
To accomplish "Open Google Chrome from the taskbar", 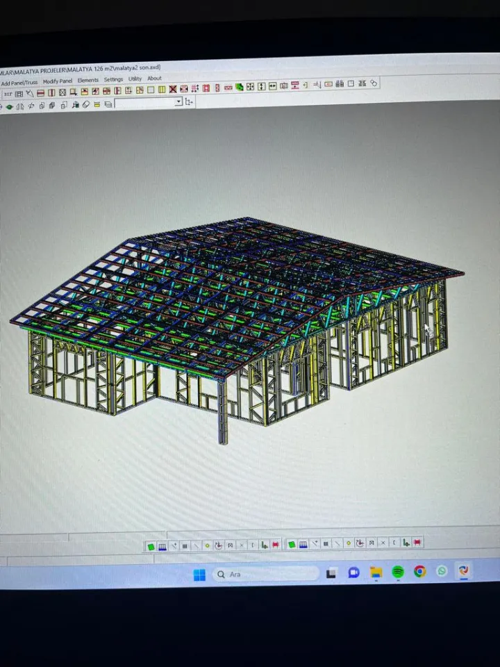I will point(419,571).
